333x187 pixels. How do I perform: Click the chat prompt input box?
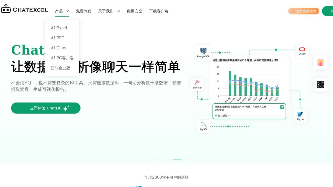(249, 111)
